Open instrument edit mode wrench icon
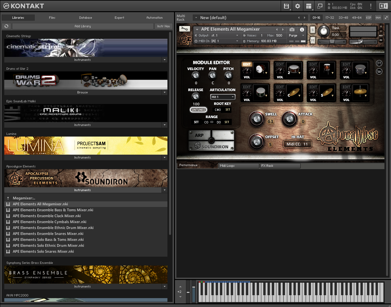Screen dimensions: 391x307 coord(185,29)
